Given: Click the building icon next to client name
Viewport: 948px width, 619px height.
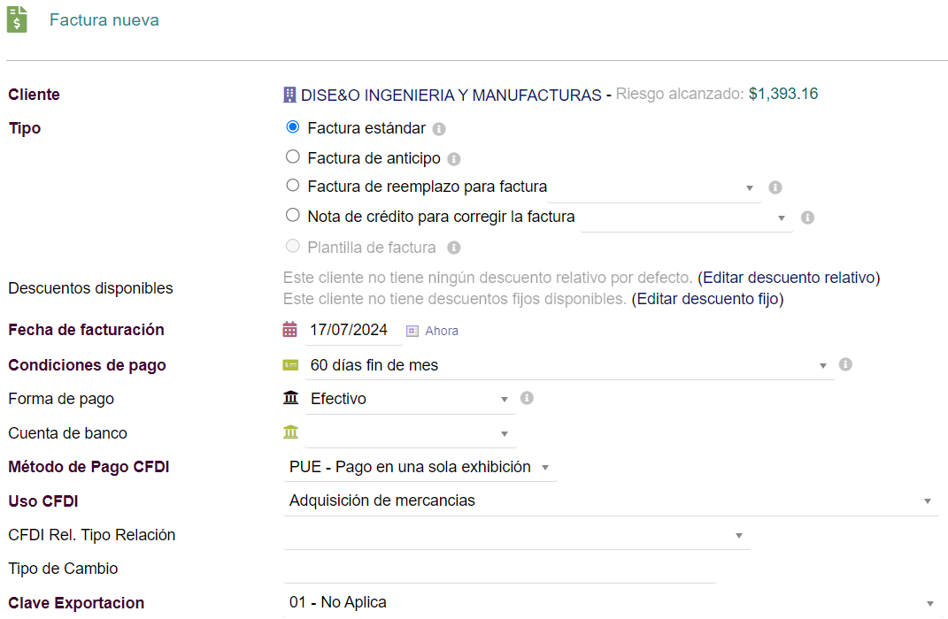Looking at the screenshot, I should [289, 95].
